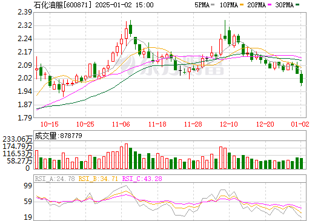Click the RSI_B:34.71 indicator label
The width and height of the screenshot is (315, 221).
(98, 179)
